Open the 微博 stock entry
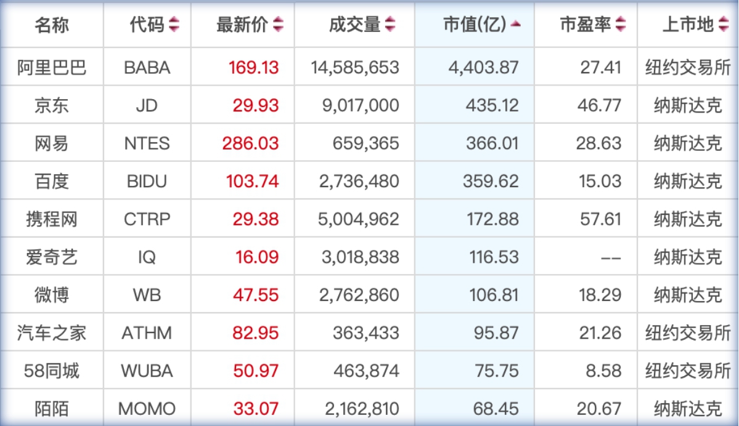 coord(52,295)
